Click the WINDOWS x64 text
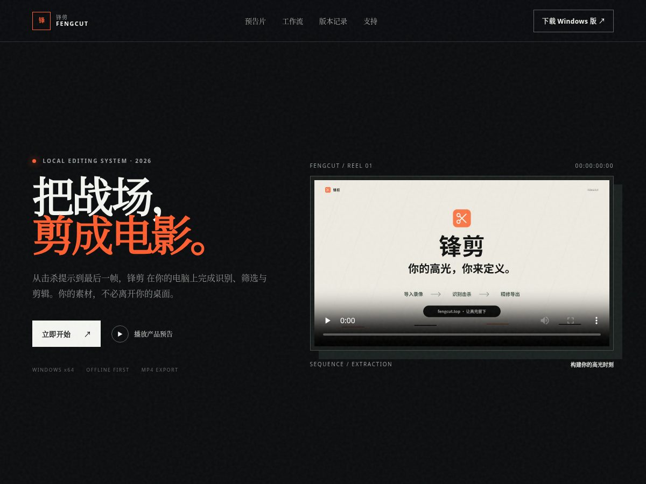This screenshot has height=484, width=646. [x=53, y=370]
